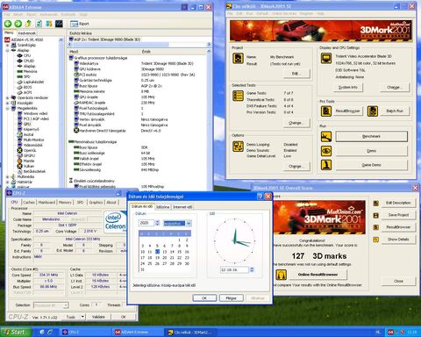Open the month dropdown in date dialog

(189, 224)
